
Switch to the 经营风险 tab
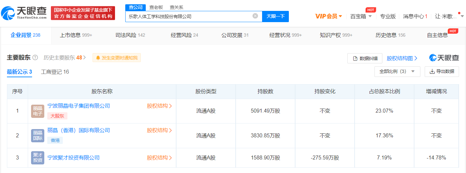click(x=184, y=35)
